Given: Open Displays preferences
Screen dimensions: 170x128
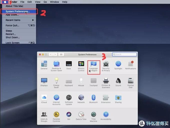Looking at the screenshot, I should pyautogui.click(x=44, y=82).
